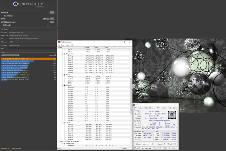Click the CPU-Z title bar app icon
Viewport: 226px width, 151px height.
(x=134, y=105)
